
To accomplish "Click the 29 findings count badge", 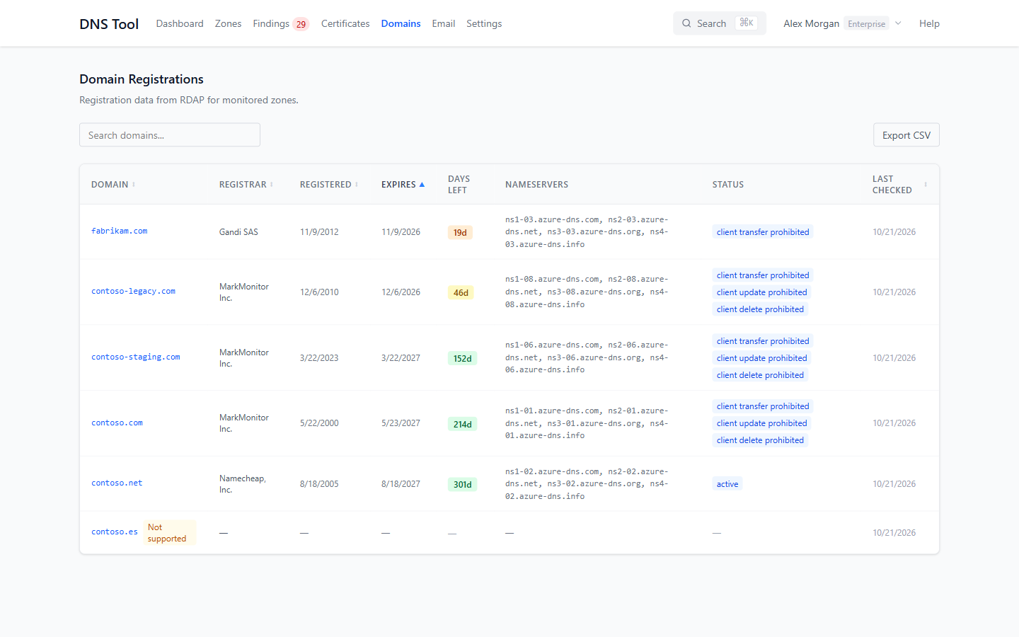I will pyautogui.click(x=301, y=24).
